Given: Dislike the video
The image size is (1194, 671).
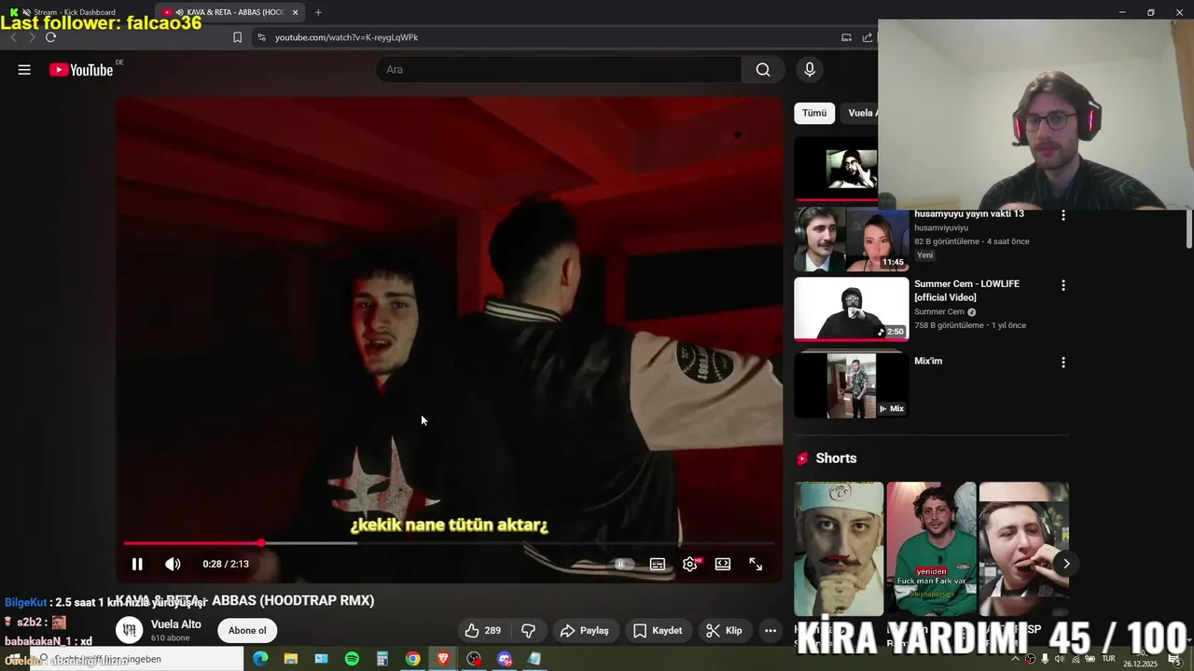Looking at the screenshot, I should (528, 631).
